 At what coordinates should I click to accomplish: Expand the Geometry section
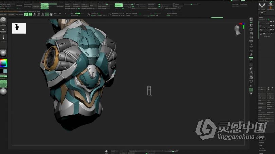point(261,135)
